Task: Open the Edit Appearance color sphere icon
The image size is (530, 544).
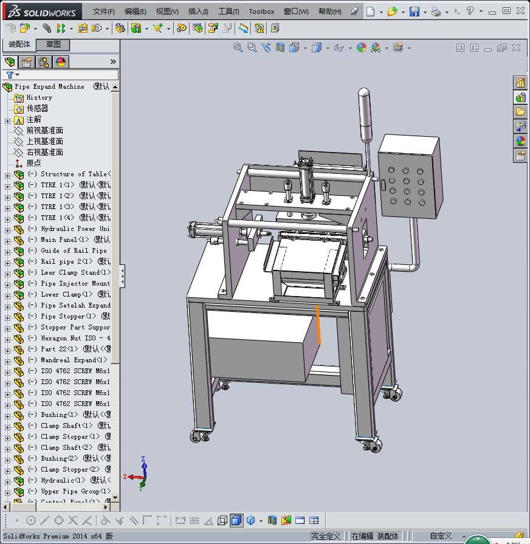Action: coord(362,47)
